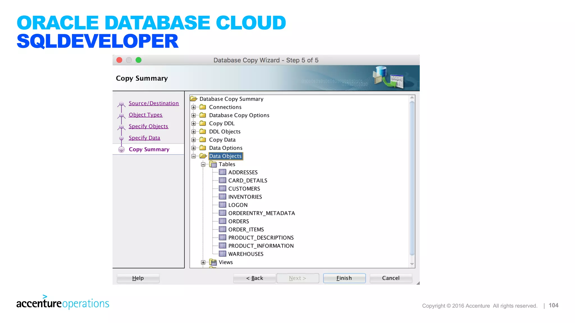575x323 pixels.
Task: Click the Database Copy Summary root folder icon
Action: click(194, 99)
